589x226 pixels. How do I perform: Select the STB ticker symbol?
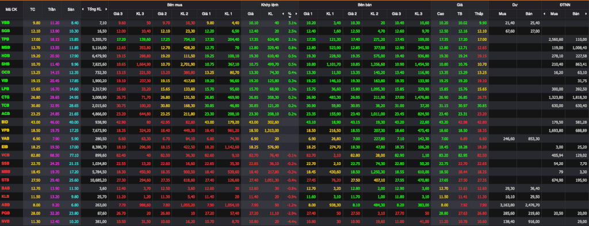6,179
